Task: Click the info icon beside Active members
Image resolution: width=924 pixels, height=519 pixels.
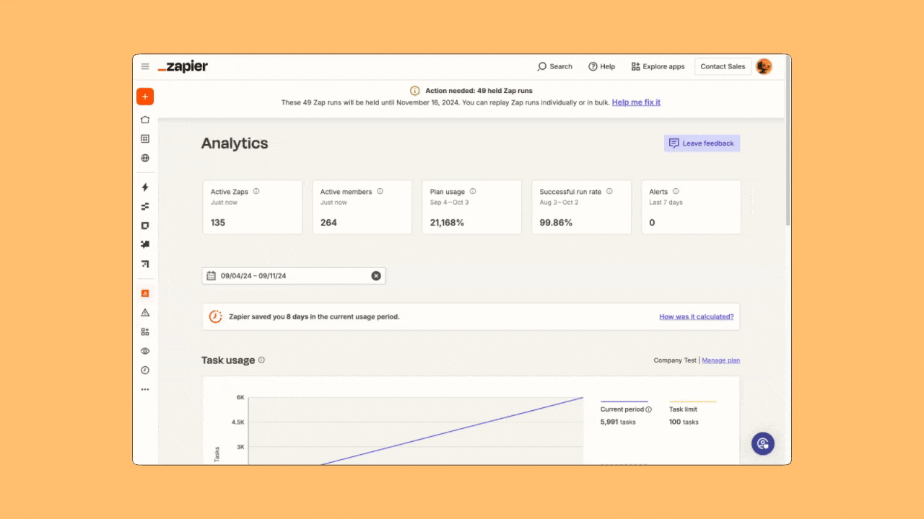Action: tap(380, 192)
